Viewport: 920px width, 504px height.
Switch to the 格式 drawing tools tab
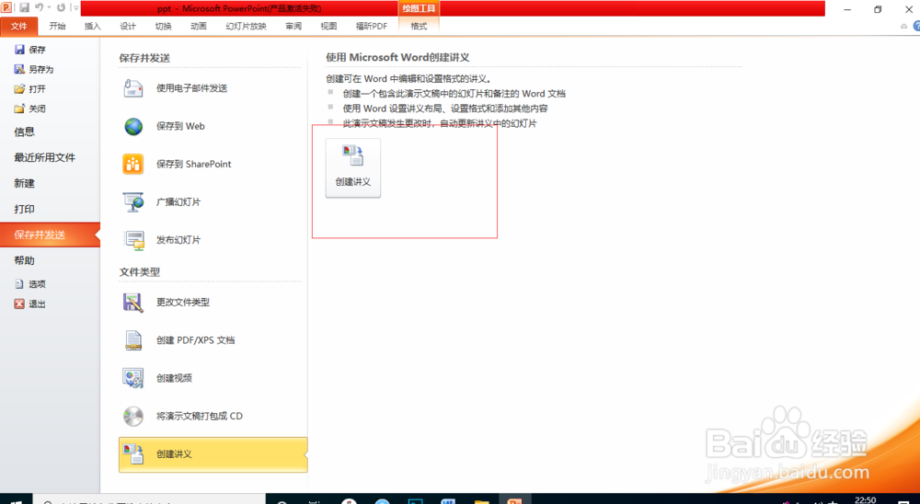419,26
